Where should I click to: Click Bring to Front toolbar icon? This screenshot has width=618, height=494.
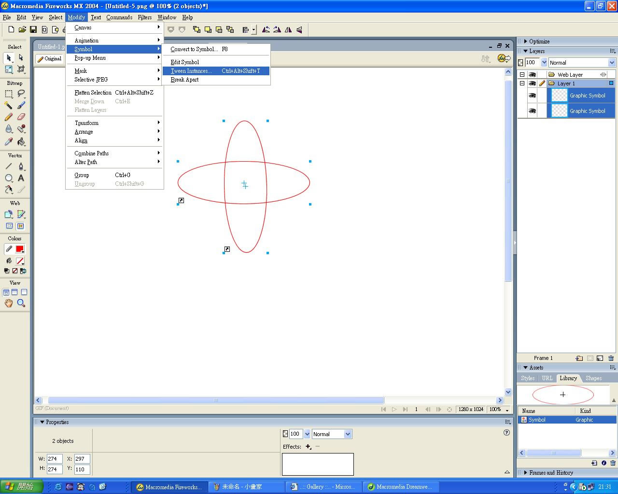197,29
